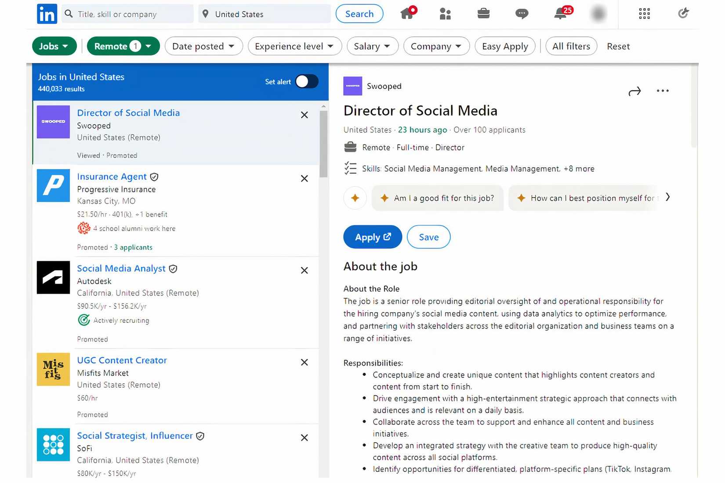725x483 pixels.
Task: Apply to the Director of Social Media job
Action: point(372,237)
